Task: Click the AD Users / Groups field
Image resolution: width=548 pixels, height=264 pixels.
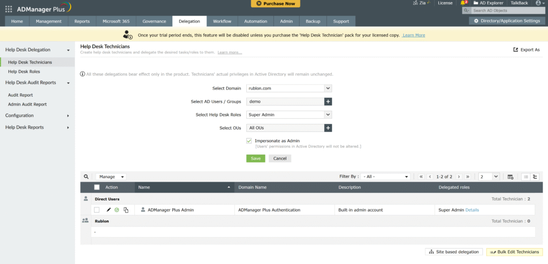Action: pyautogui.click(x=285, y=102)
